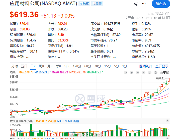The image size is (173, 139).
Task: Click the 加自选 button
Action: click(161, 4)
